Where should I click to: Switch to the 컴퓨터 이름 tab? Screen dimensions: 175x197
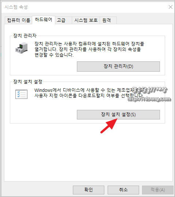tap(19, 20)
